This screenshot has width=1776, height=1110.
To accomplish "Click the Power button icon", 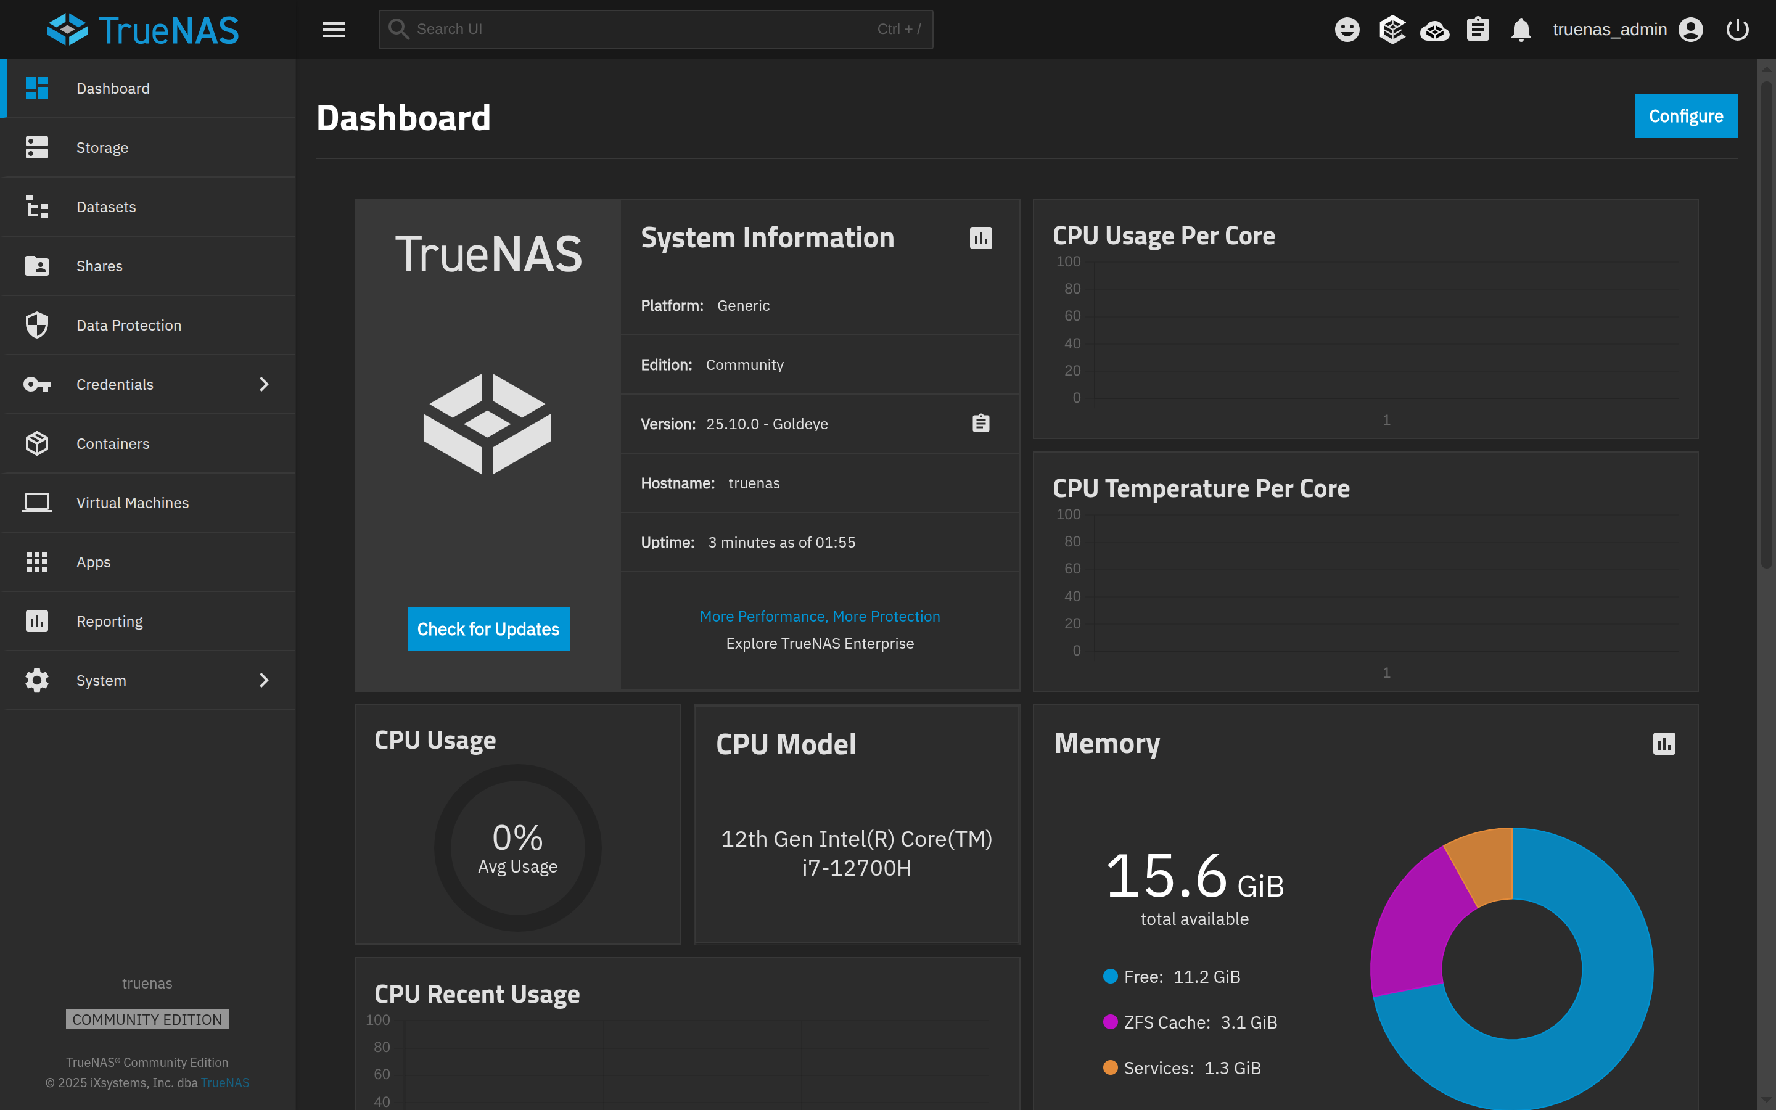I will pyautogui.click(x=1737, y=30).
